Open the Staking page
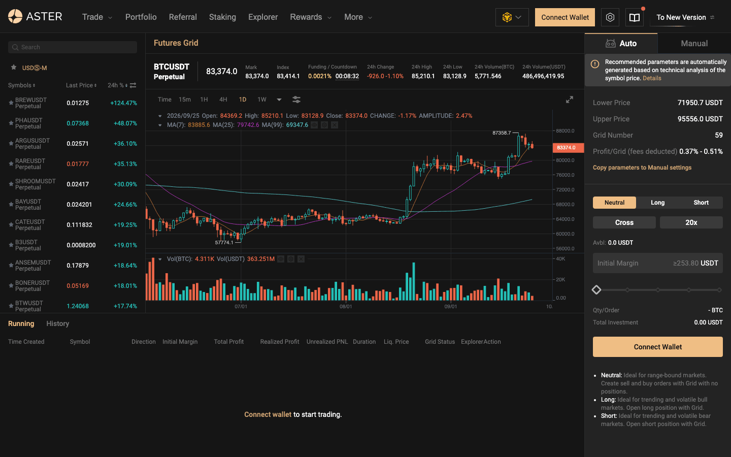Screen dimensions: 731x457 [222, 17]
